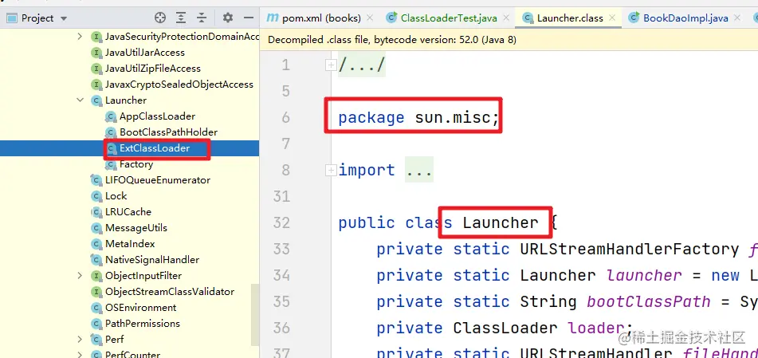The width and height of the screenshot is (758, 358).
Task: Click the AppClassLoader class icon
Action: [x=111, y=116]
